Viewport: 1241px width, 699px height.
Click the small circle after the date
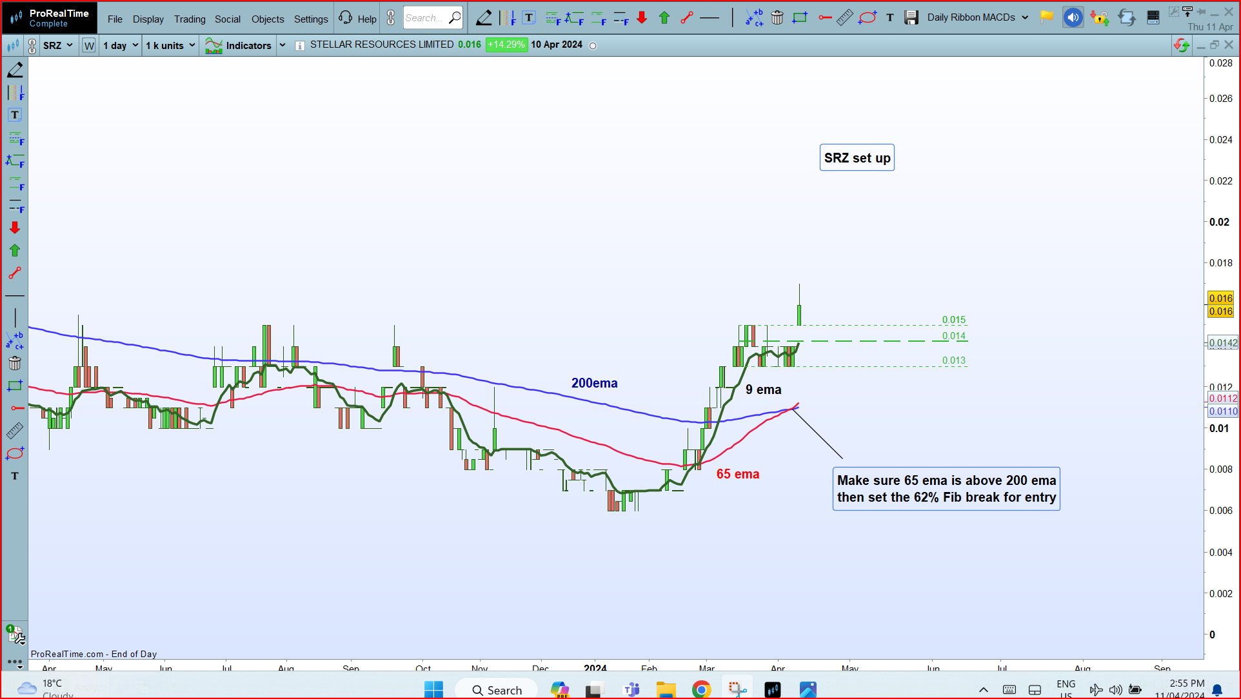[x=593, y=46]
